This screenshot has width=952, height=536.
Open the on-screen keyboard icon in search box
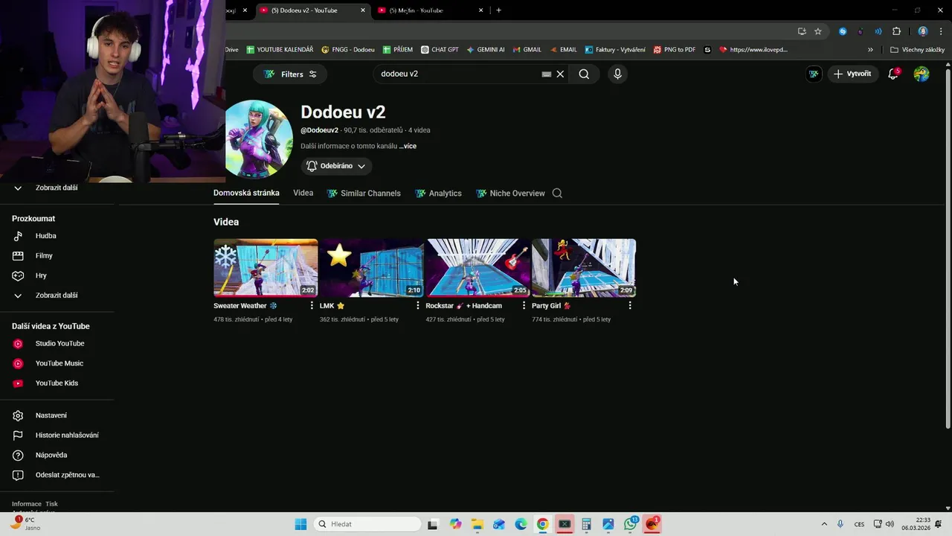click(547, 74)
